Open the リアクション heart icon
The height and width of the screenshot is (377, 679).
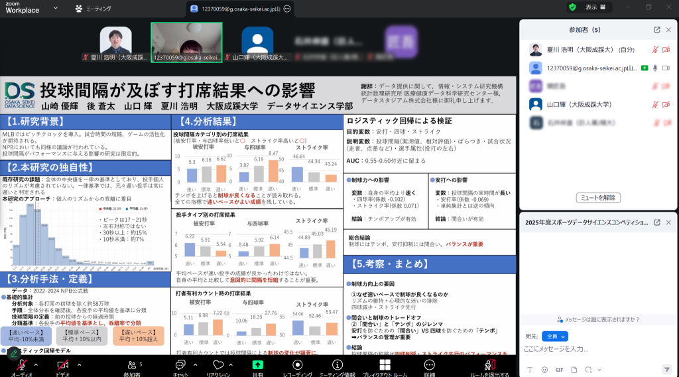click(x=217, y=365)
